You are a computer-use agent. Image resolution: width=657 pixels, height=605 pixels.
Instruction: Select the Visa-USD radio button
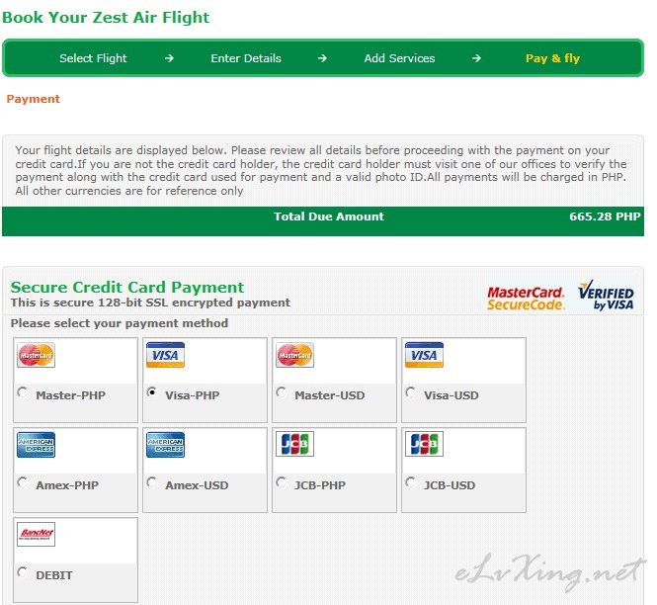coord(411,392)
